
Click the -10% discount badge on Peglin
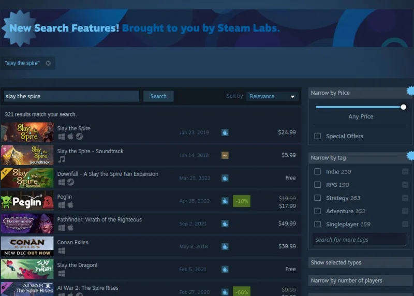click(242, 201)
